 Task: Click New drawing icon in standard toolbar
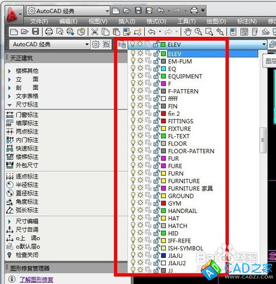point(14,32)
